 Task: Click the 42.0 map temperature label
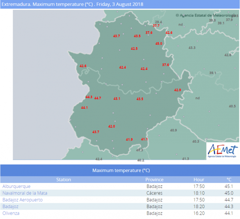click(x=111, y=126)
